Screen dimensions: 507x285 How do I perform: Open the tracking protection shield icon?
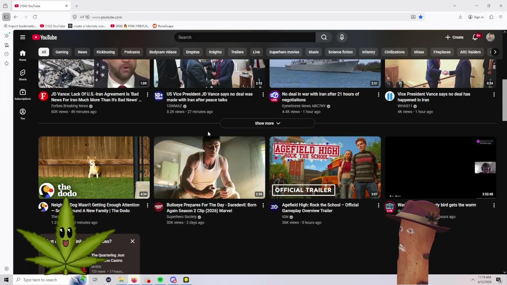pos(75,17)
